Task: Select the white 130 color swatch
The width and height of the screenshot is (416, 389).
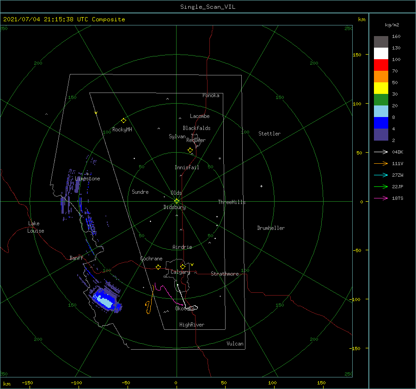Action: 381,53
